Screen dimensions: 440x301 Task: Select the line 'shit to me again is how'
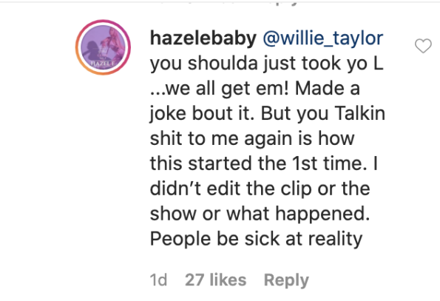pyautogui.click(x=252, y=138)
